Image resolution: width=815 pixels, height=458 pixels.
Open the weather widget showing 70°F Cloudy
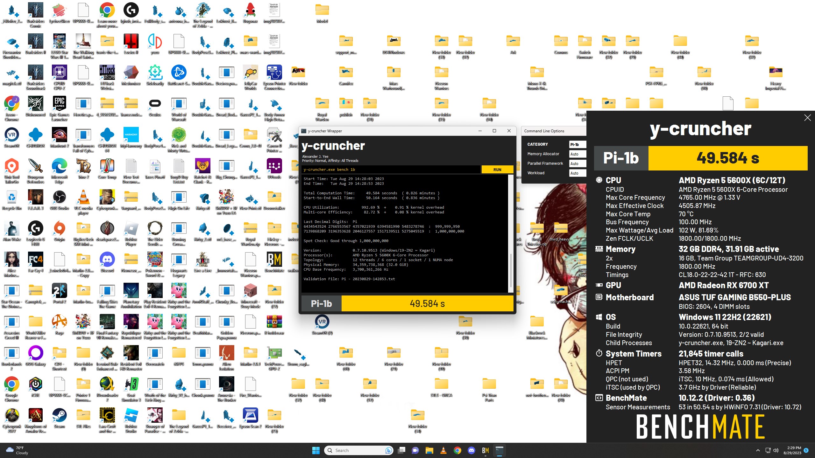[18, 450]
